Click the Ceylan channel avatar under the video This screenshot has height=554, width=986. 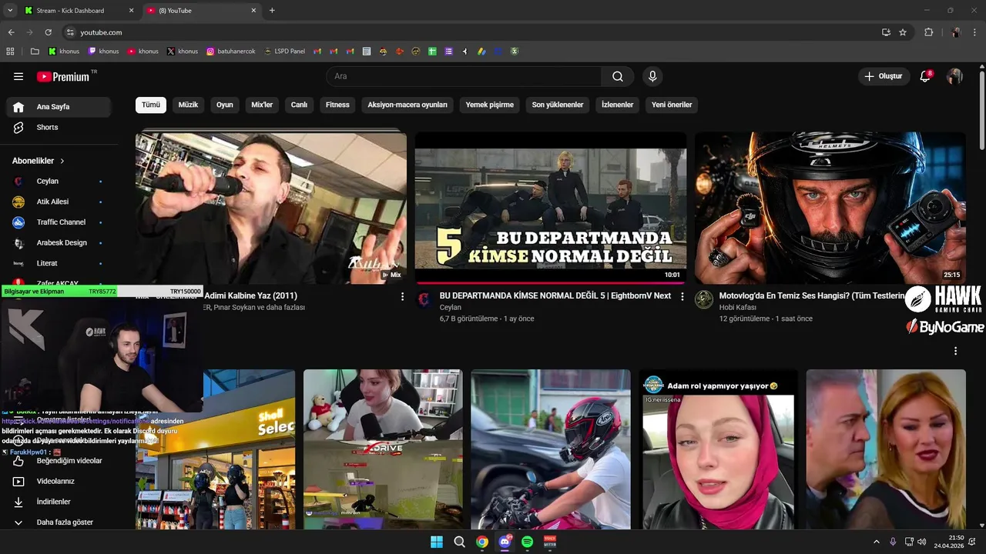(x=424, y=299)
